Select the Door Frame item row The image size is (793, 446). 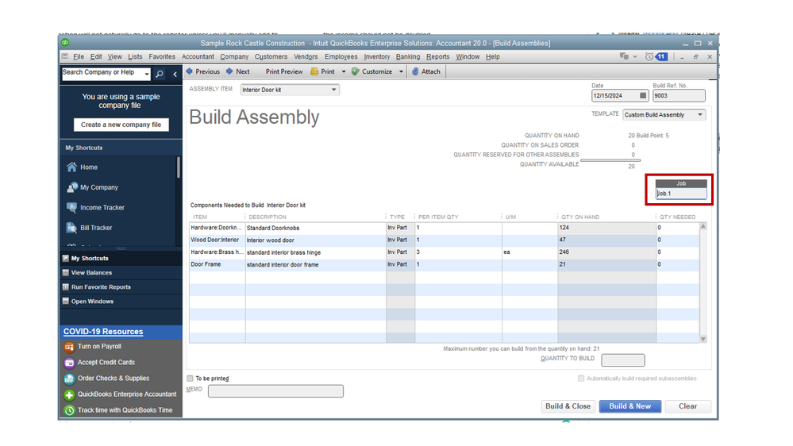pos(444,264)
